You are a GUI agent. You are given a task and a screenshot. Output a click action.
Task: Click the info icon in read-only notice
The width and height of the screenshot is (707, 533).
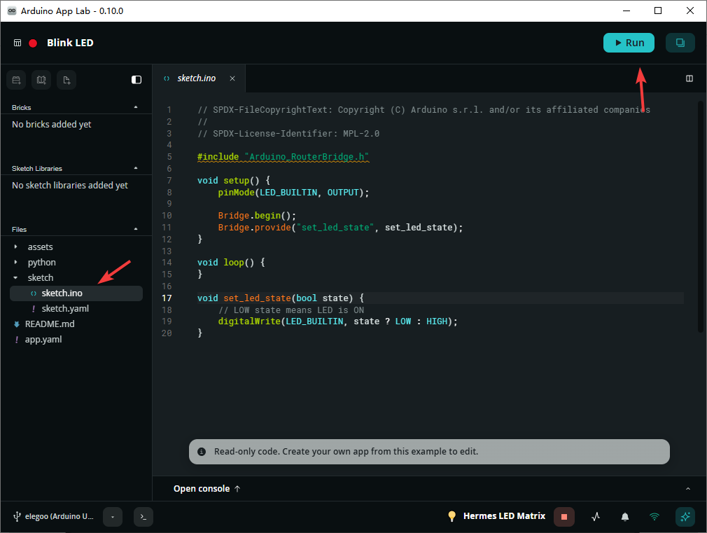202,452
